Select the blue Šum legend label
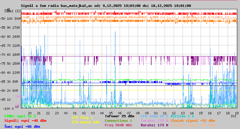Screen dimensions: 240x129 pos(22,127)
